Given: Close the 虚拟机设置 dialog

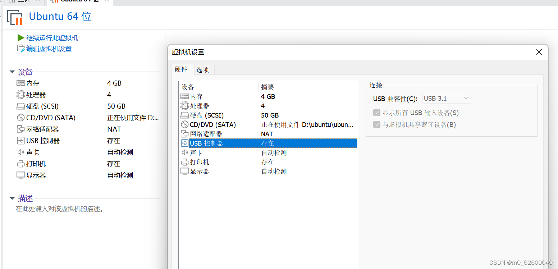Looking at the screenshot, I should point(539,52).
